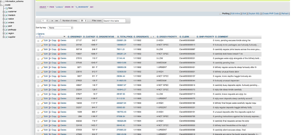Tick the checkbox for order 1028 row
This screenshot has width=291, height=135.
tap(38, 112)
